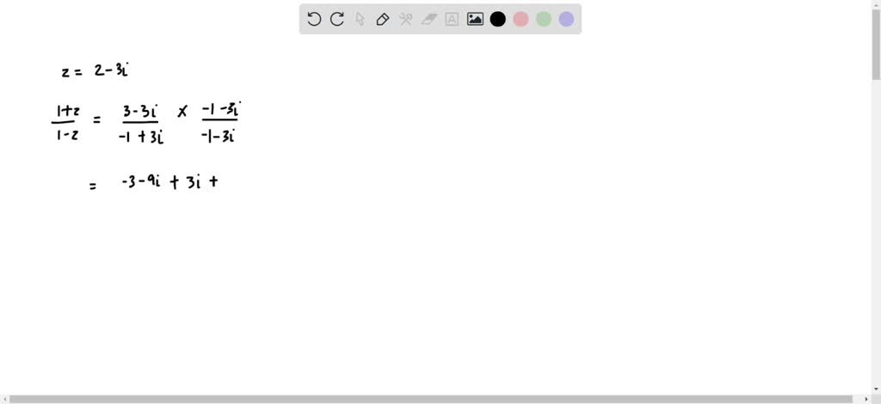Switch pen color to pink

[x=521, y=19]
